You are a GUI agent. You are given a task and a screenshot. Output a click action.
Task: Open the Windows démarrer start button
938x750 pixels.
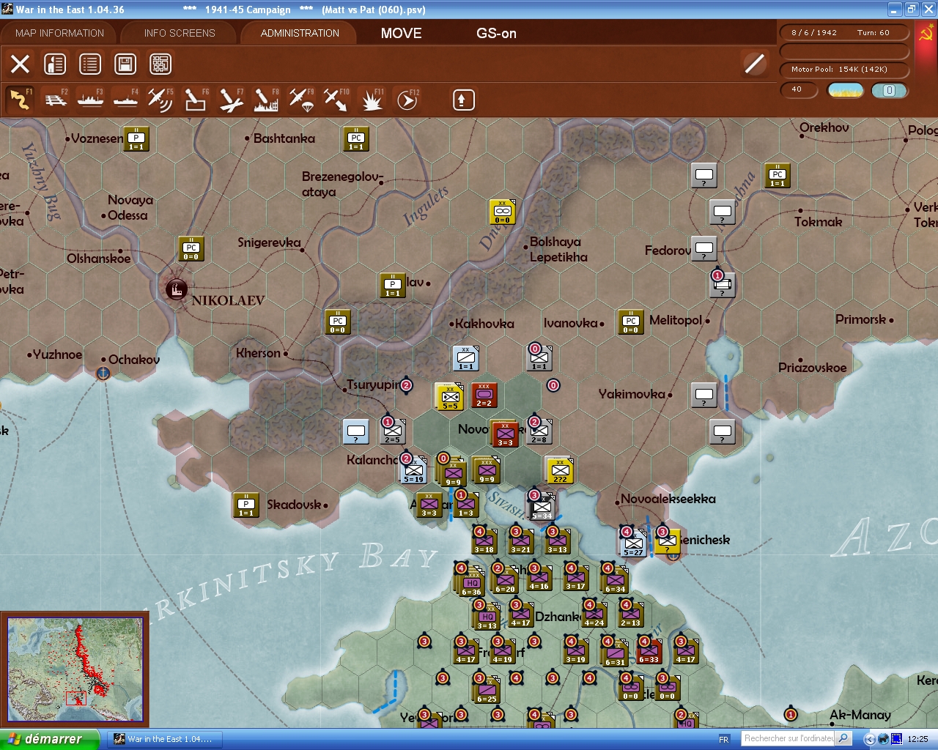(49, 739)
